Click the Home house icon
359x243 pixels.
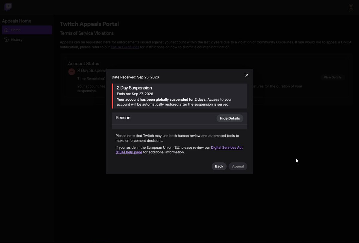tap(6, 30)
